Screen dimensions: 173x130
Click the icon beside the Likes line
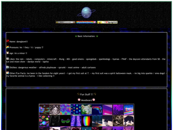point(8,59)
